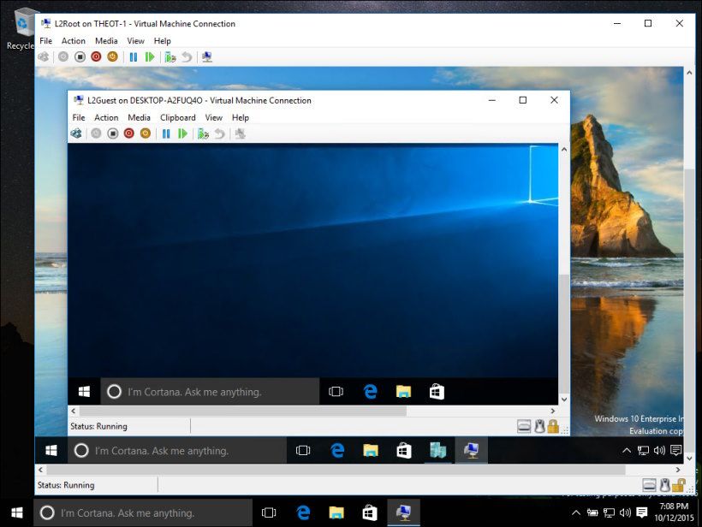Pause the L2Root virtual machine
The width and height of the screenshot is (702, 527).
(x=134, y=56)
